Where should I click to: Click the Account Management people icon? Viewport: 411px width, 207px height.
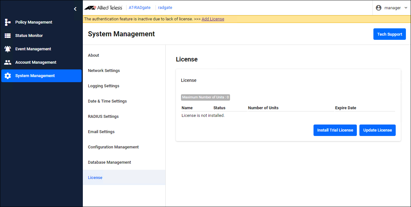[8, 62]
